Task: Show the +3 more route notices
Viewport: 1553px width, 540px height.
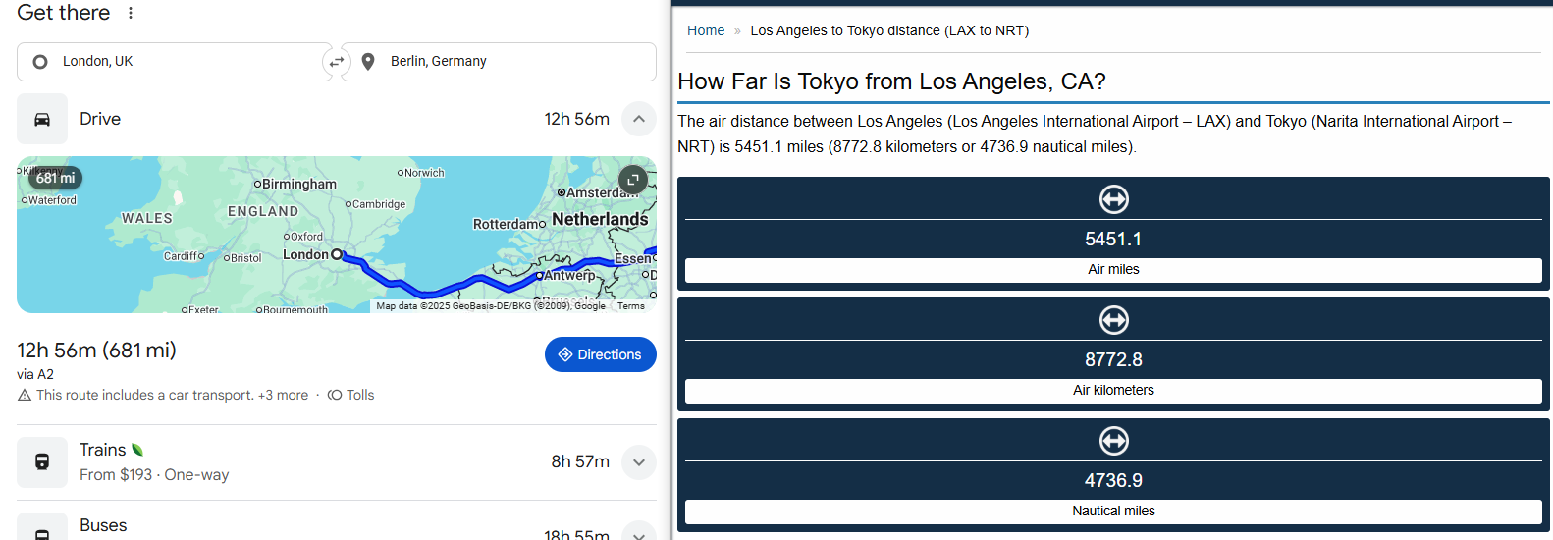Action: click(283, 395)
